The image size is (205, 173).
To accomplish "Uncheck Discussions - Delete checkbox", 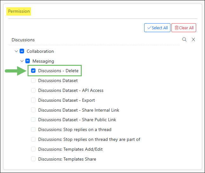I will pyautogui.click(x=33, y=71).
